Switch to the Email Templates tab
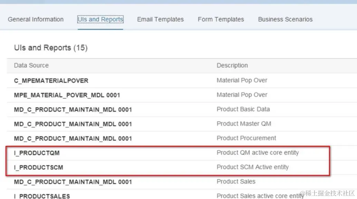357x199 pixels. pos(160,19)
